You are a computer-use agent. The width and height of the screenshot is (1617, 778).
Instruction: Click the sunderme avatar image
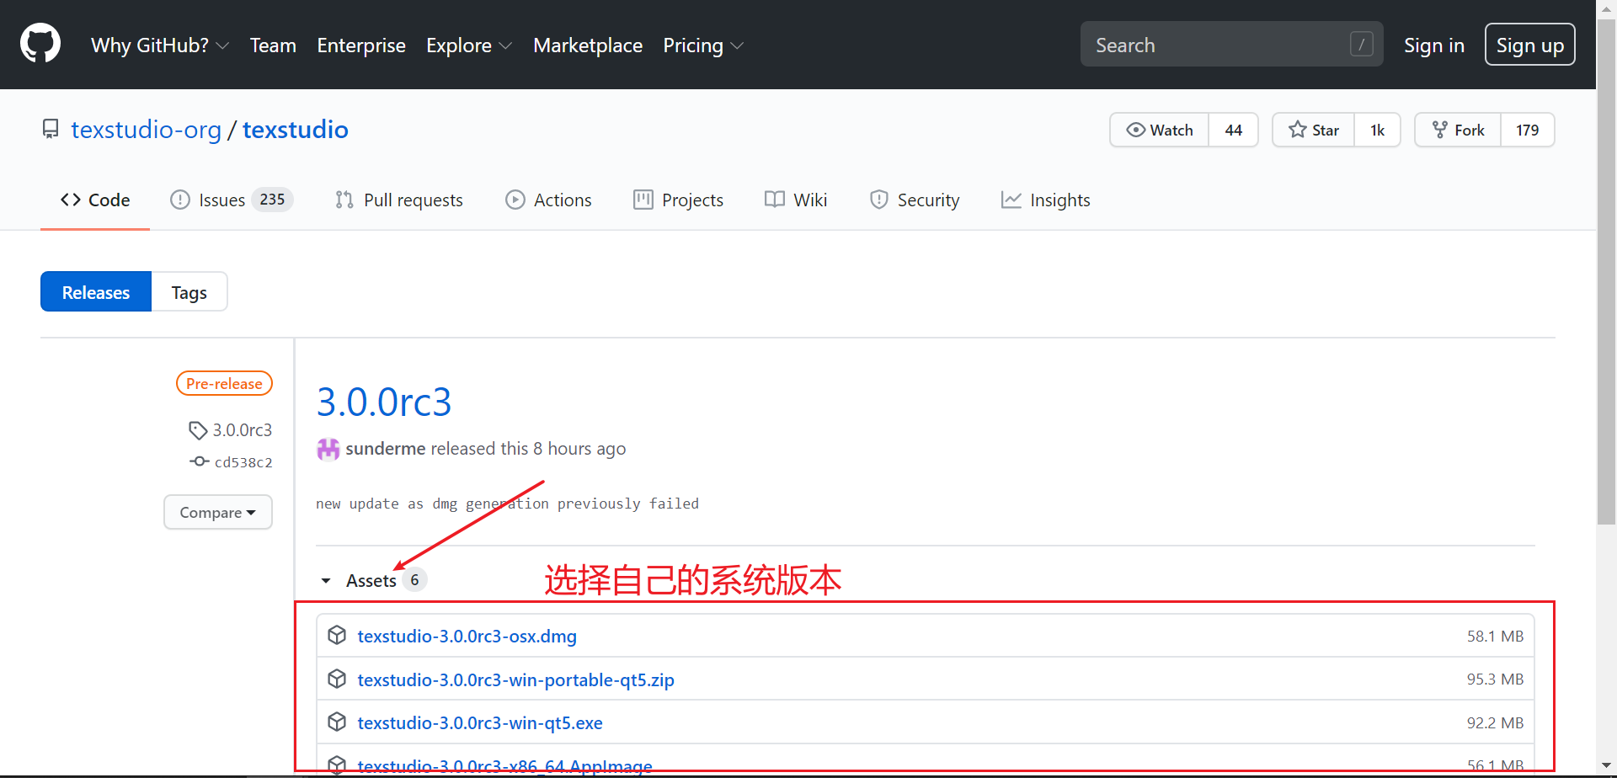click(328, 449)
